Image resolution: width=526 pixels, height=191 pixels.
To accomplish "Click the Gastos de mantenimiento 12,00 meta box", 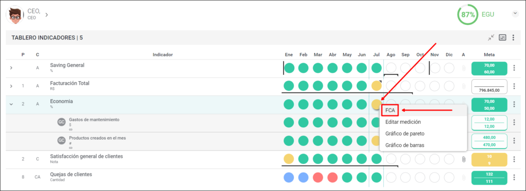I will (x=489, y=123).
